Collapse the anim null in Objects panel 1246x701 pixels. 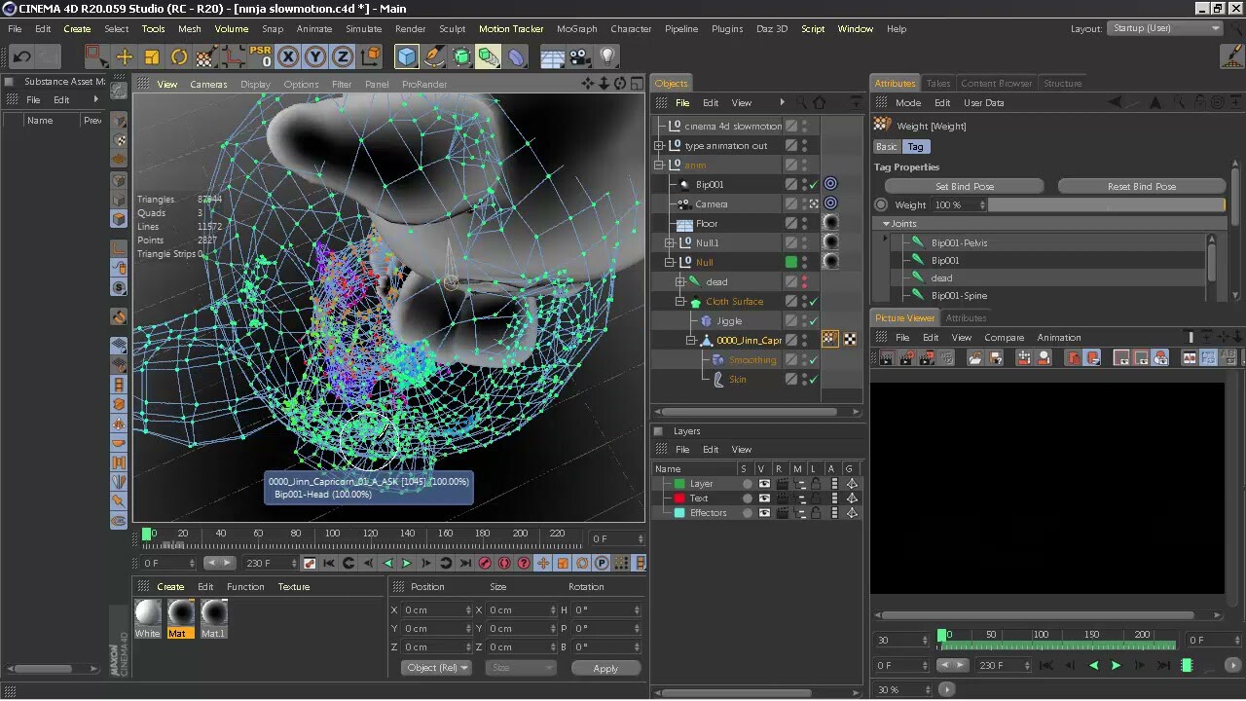tap(659, 165)
